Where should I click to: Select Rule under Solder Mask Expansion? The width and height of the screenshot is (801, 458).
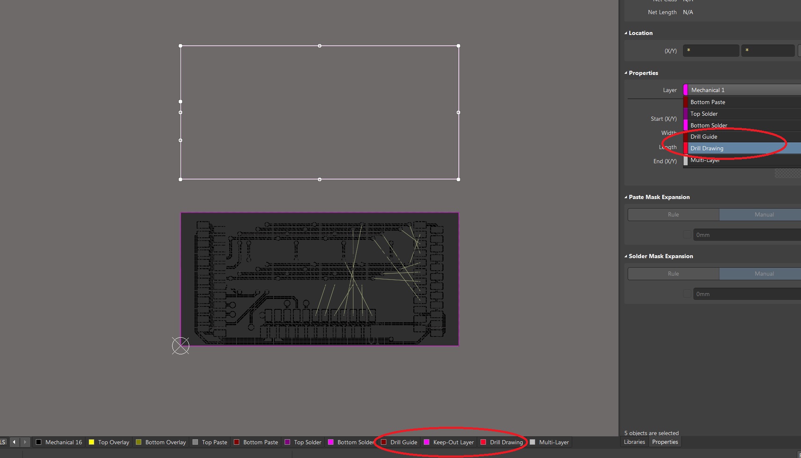(x=673, y=274)
